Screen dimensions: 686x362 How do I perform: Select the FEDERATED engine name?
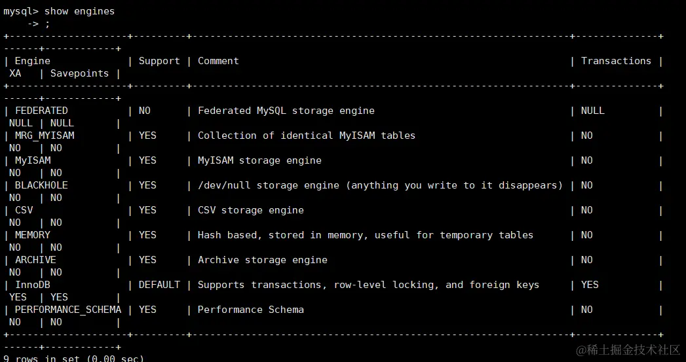[x=41, y=111]
